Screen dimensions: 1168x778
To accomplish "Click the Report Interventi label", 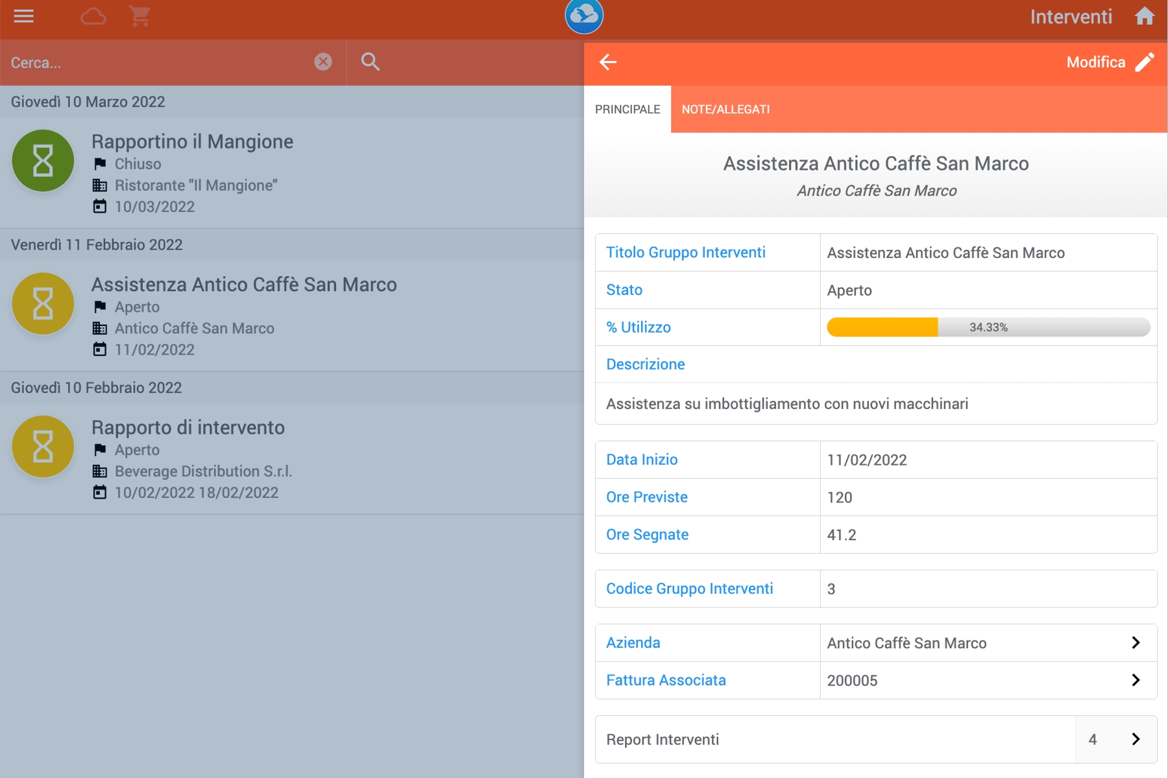I will point(663,740).
